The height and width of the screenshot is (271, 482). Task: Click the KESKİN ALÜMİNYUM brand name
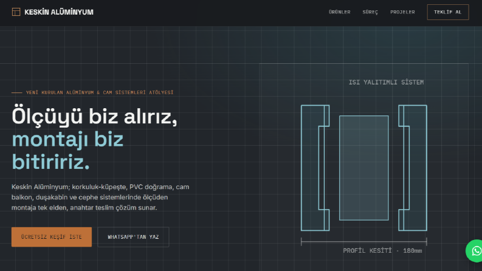pyautogui.click(x=59, y=12)
